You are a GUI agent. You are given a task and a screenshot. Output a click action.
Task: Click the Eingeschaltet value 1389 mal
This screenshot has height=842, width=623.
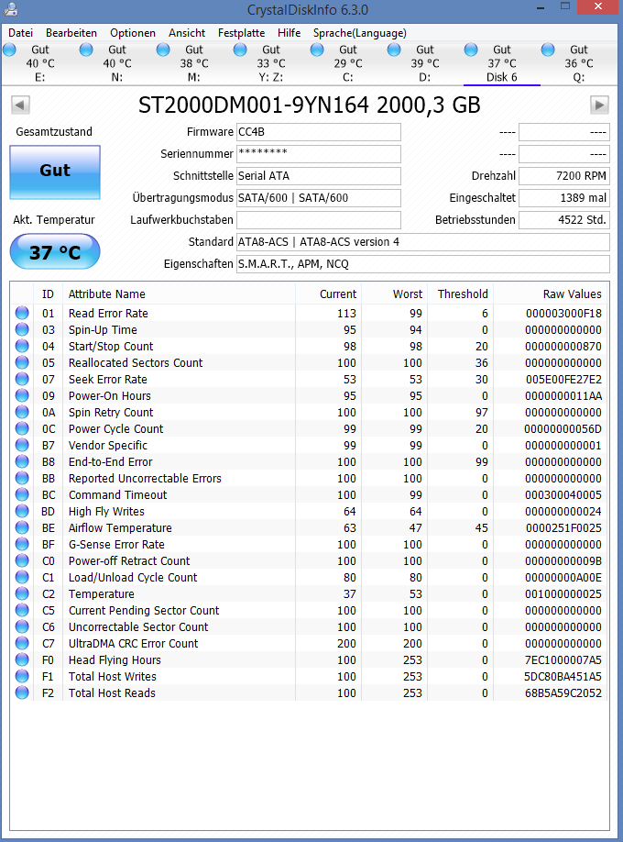(x=564, y=197)
